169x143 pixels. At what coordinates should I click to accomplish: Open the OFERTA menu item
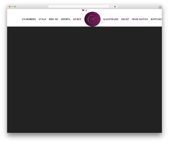(x=66, y=19)
